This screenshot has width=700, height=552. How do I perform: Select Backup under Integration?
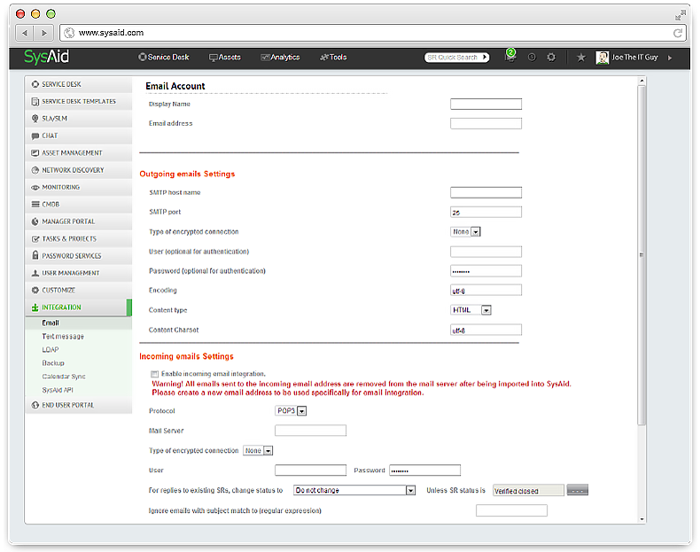(53, 363)
